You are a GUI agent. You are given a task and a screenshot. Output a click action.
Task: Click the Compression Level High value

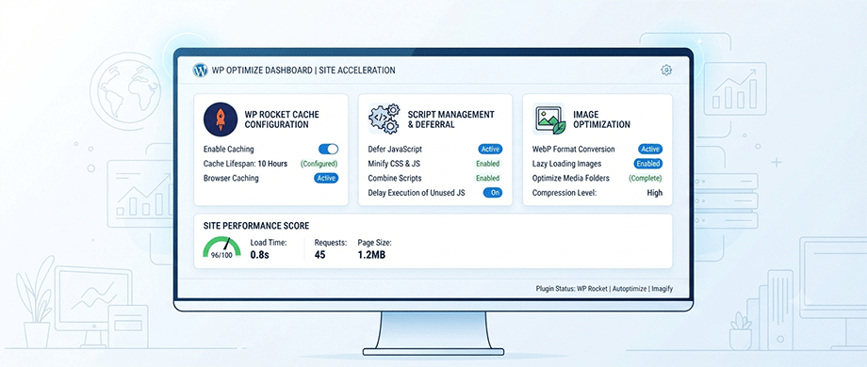tap(655, 193)
